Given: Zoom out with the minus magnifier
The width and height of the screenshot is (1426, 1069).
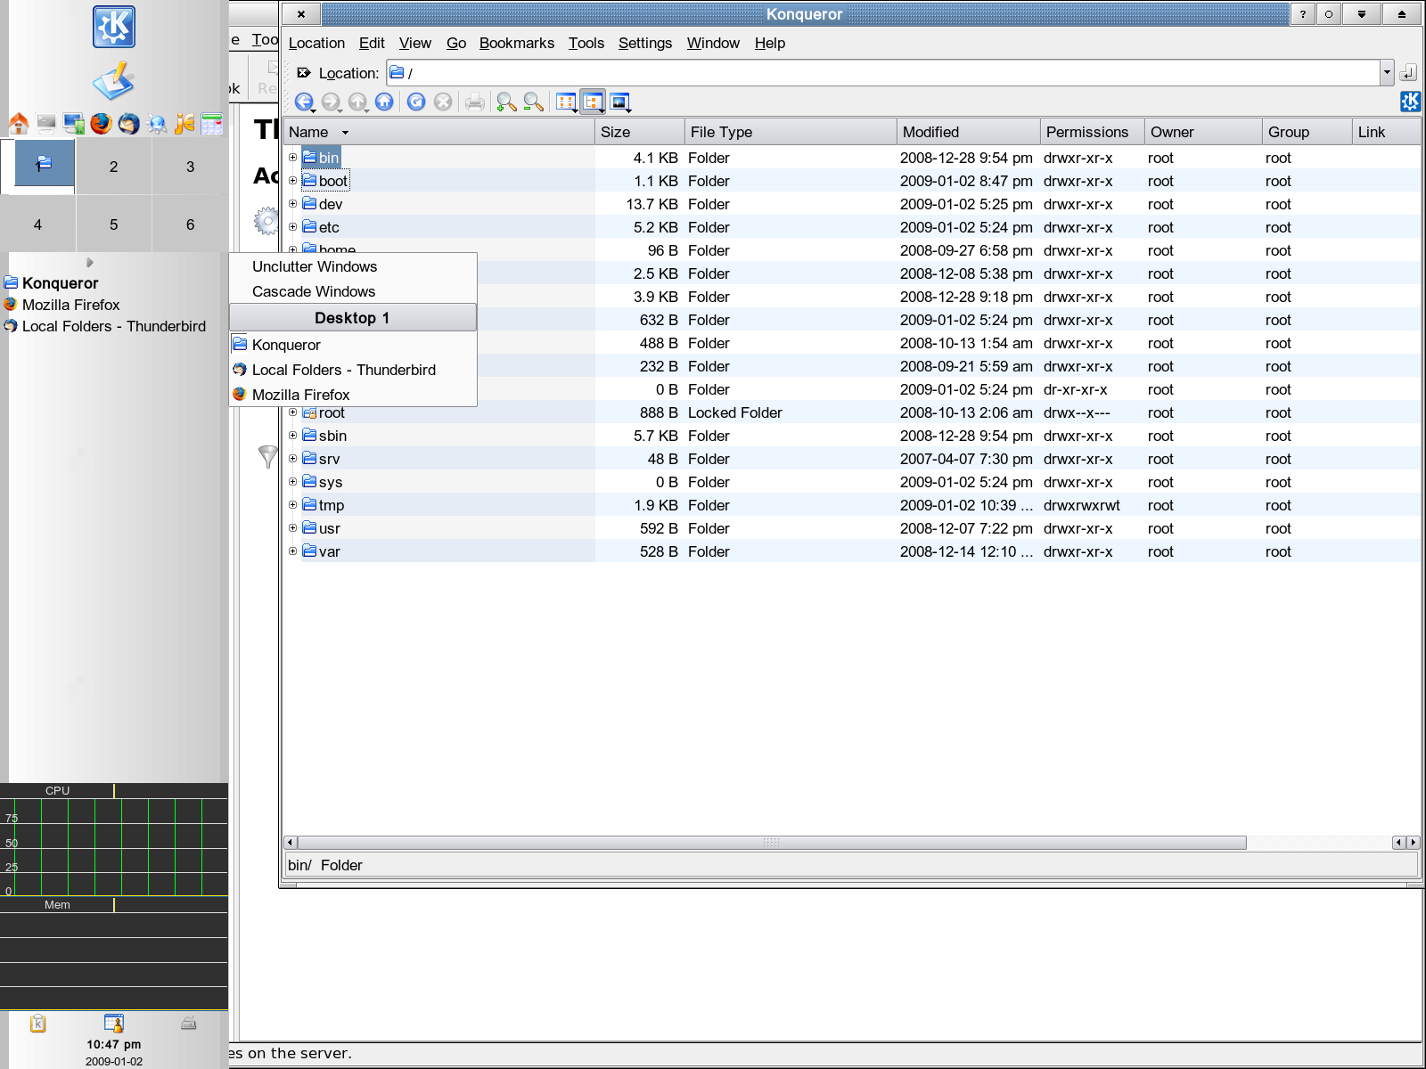Looking at the screenshot, I should click(534, 102).
